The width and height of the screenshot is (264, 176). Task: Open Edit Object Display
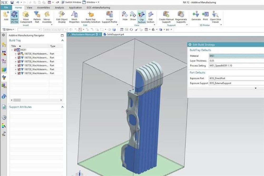coord(62,17)
